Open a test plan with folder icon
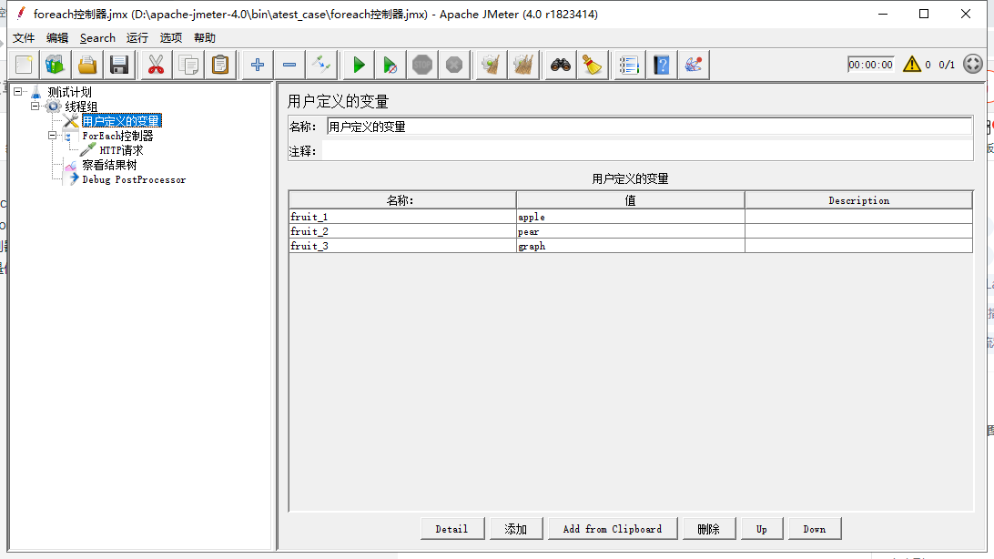 (x=86, y=65)
